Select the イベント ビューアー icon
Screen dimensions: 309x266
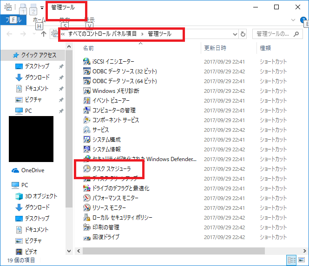[87, 100]
